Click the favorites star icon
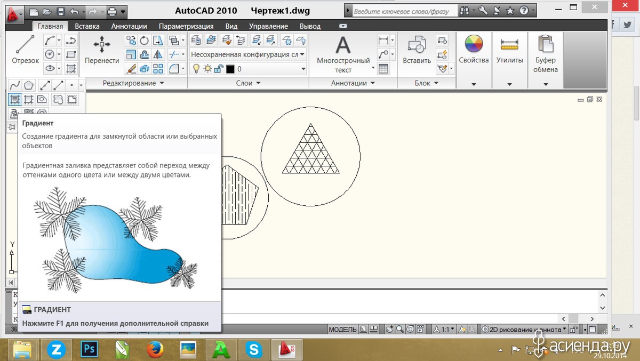The image size is (640, 361). [510, 11]
